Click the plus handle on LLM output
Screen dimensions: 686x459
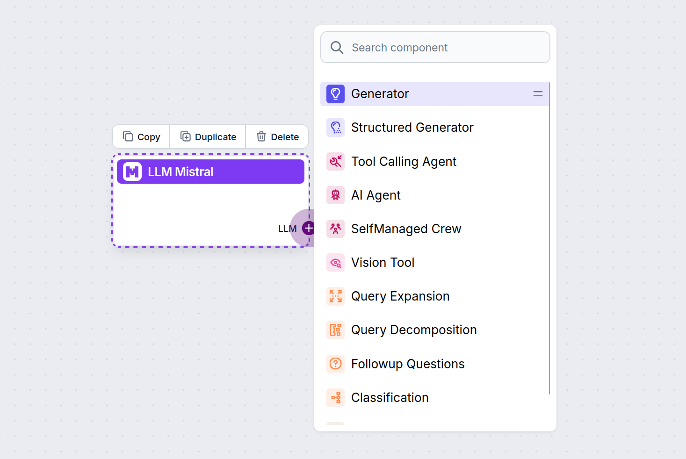click(308, 228)
